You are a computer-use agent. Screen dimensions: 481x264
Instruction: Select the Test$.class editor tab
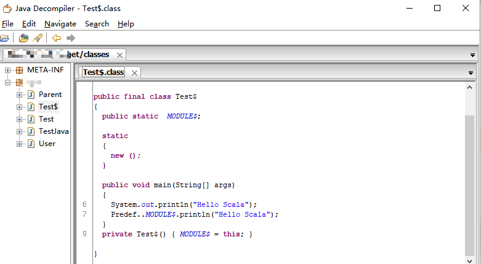click(103, 72)
